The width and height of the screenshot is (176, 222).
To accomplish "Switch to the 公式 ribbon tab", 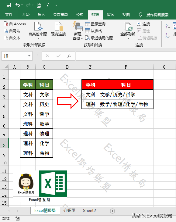I will point(80,15).
